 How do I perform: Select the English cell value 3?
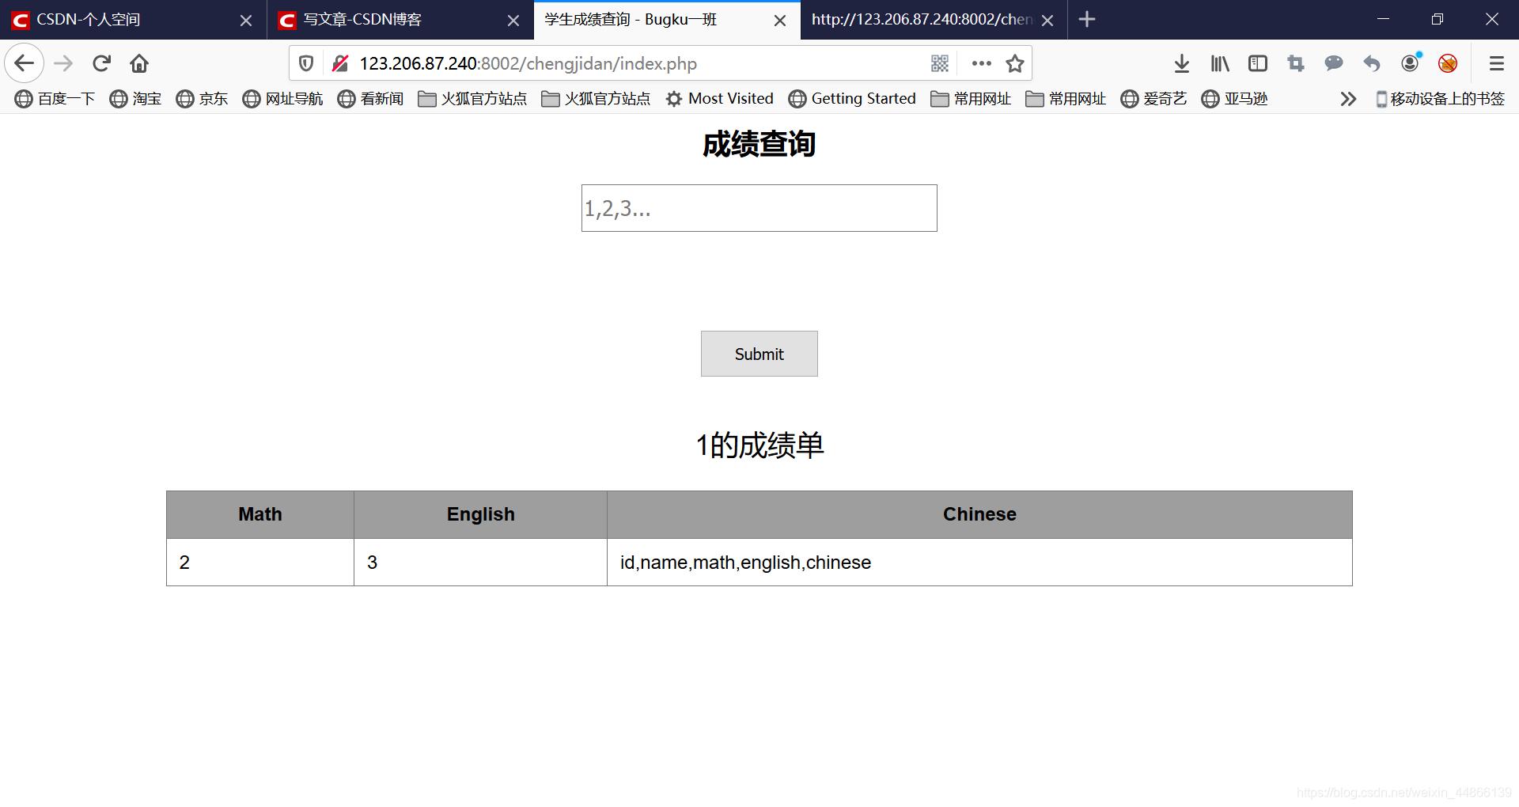click(481, 563)
